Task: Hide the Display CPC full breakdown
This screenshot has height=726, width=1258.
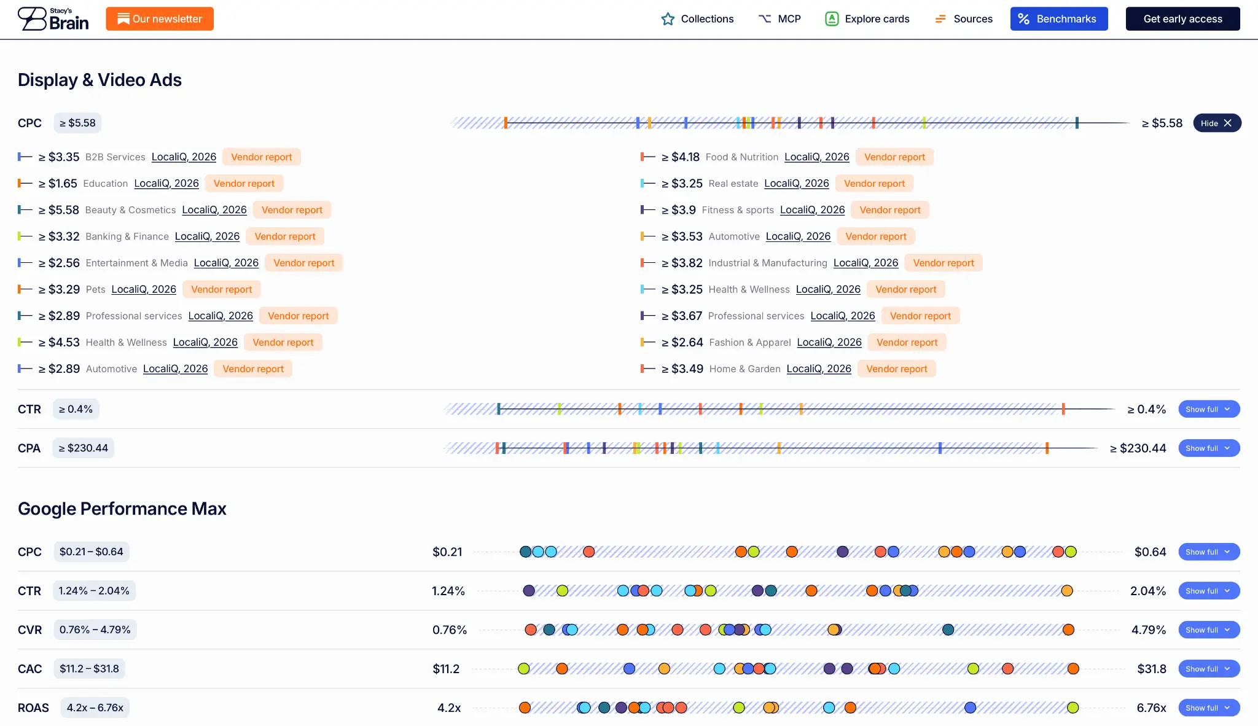Action: [x=1217, y=123]
